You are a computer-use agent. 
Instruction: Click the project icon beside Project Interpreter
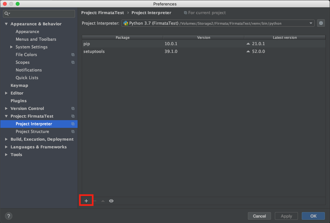click(73, 124)
